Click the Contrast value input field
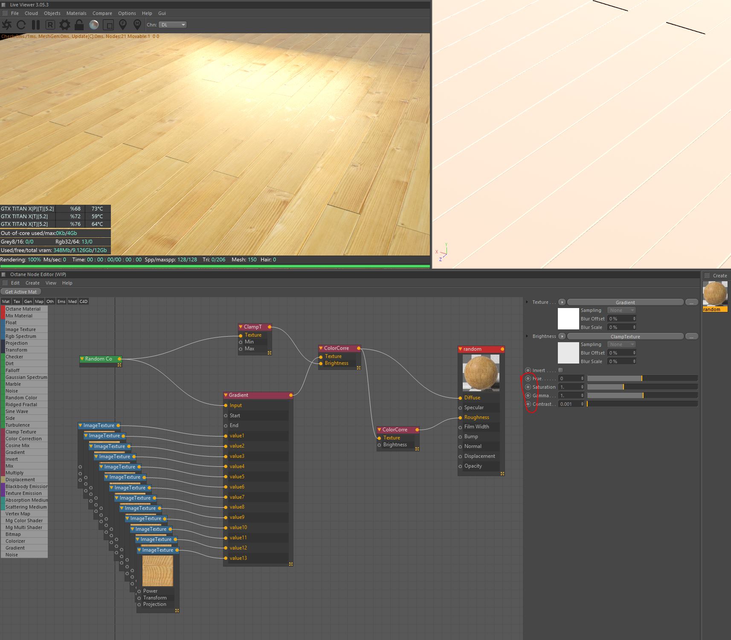 [571, 404]
